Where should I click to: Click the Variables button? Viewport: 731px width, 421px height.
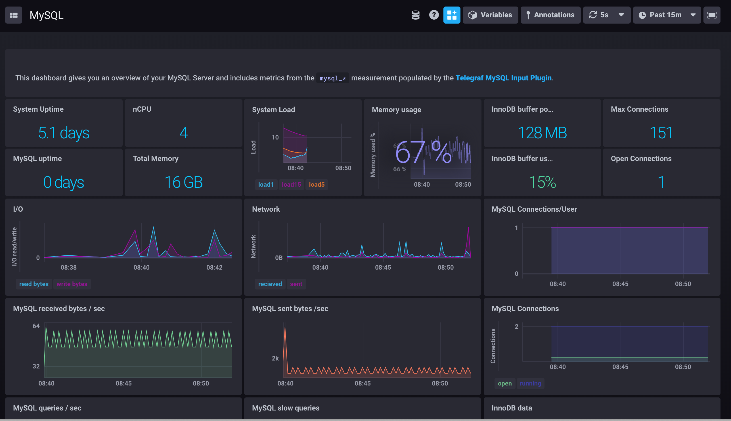point(490,15)
